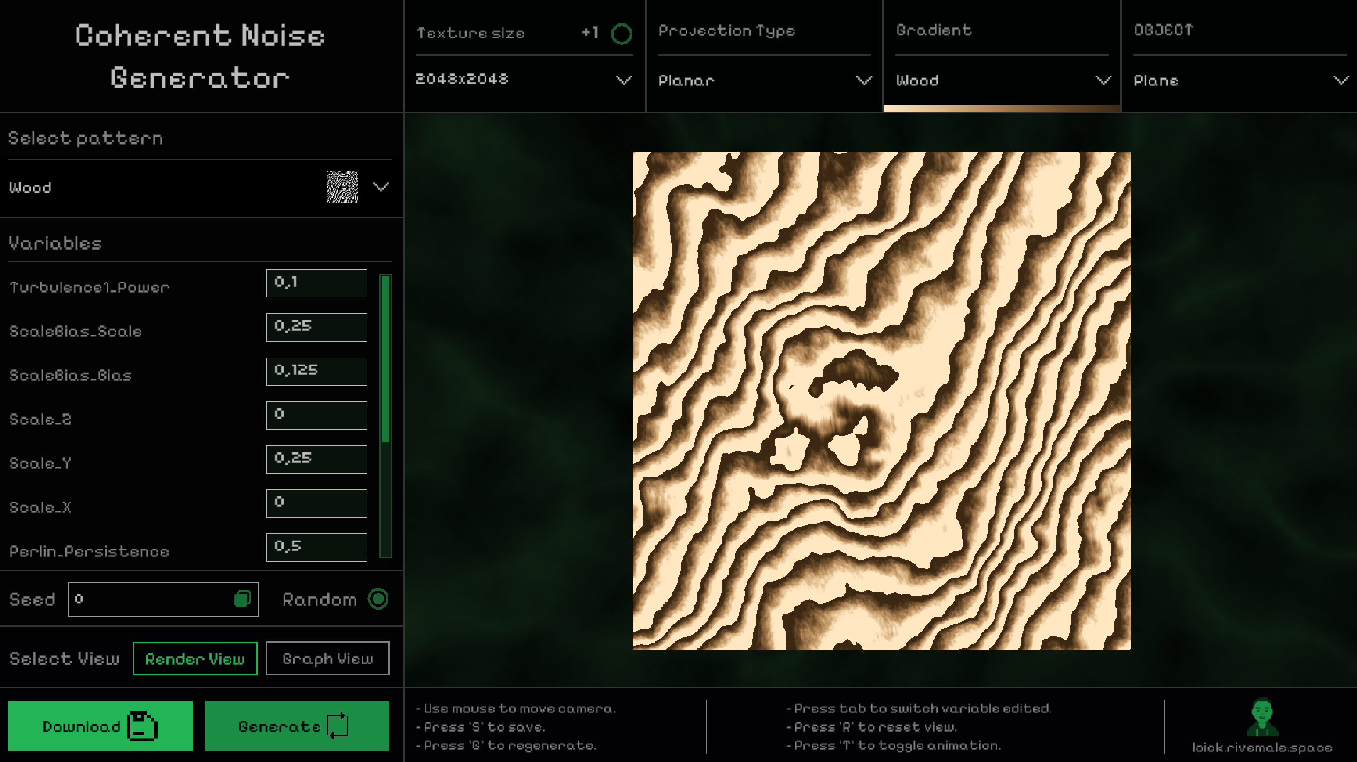The height and width of the screenshot is (762, 1357).
Task: Open the loick.rivemale.space link
Action: (1262, 748)
